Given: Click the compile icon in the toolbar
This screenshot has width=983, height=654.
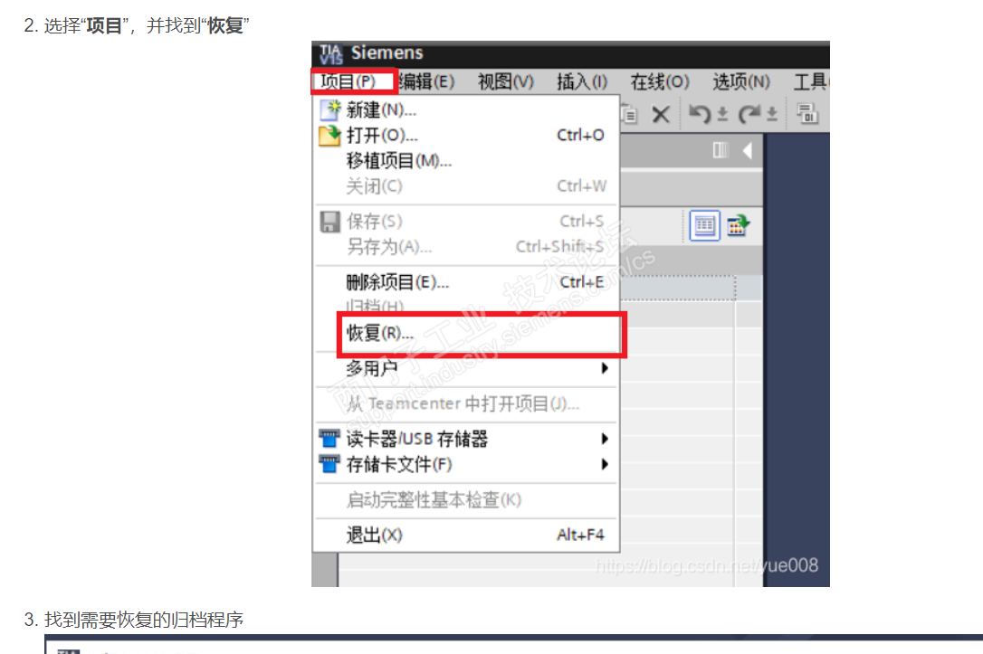Looking at the screenshot, I should [x=806, y=113].
